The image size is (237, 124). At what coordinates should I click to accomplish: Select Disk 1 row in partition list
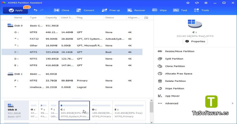(x=72, y=74)
